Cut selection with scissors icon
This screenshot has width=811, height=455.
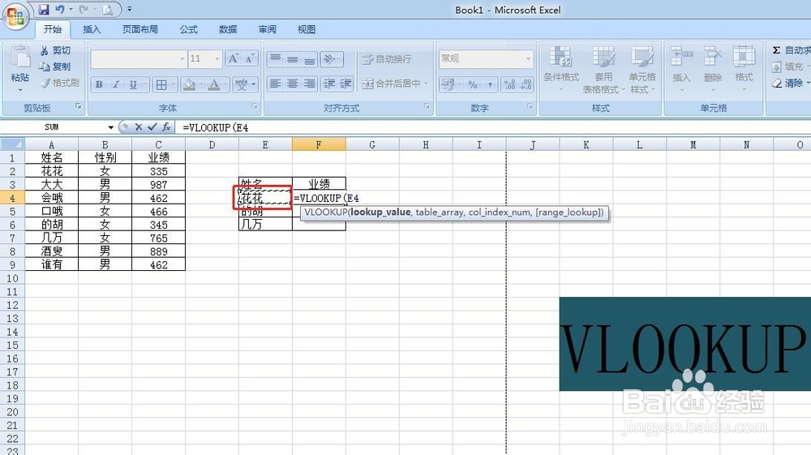(x=55, y=50)
